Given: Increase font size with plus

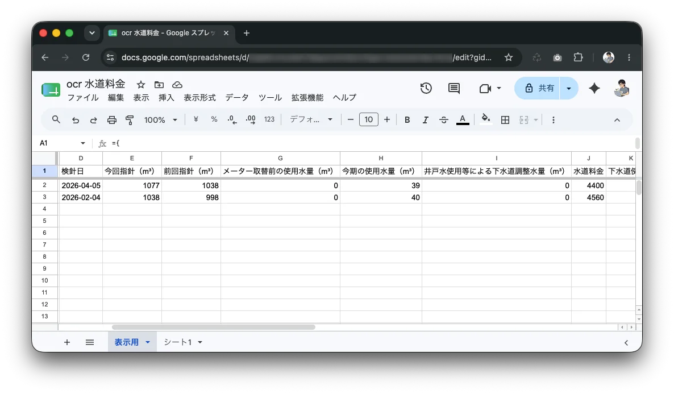Looking at the screenshot, I should (x=387, y=119).
